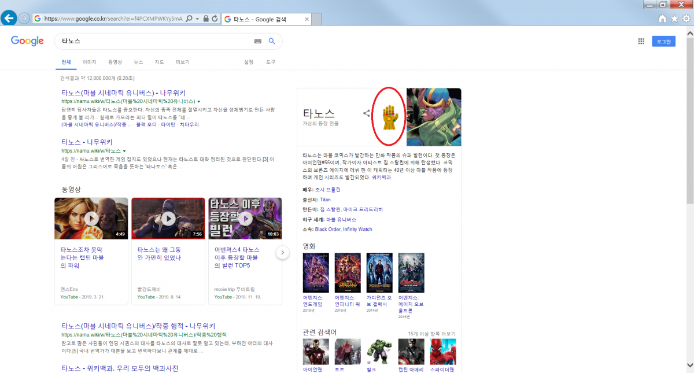694x373 pixels.
Task: Click the blue 로그인 sign-in button
Action: (663, 41)
